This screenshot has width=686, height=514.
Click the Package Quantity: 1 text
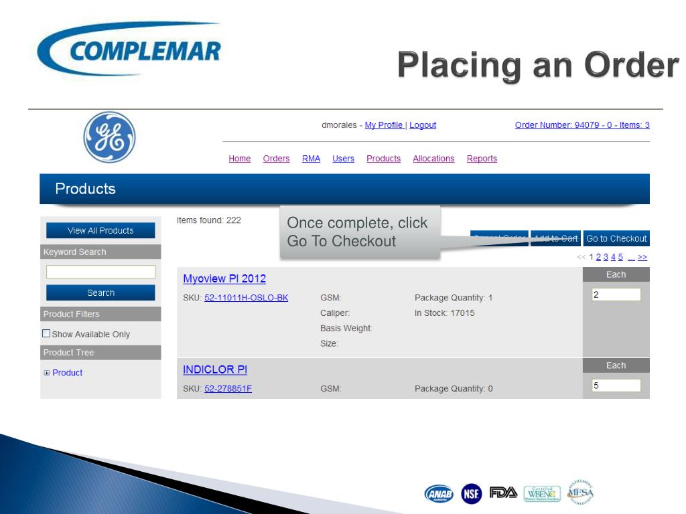(454, 298)
